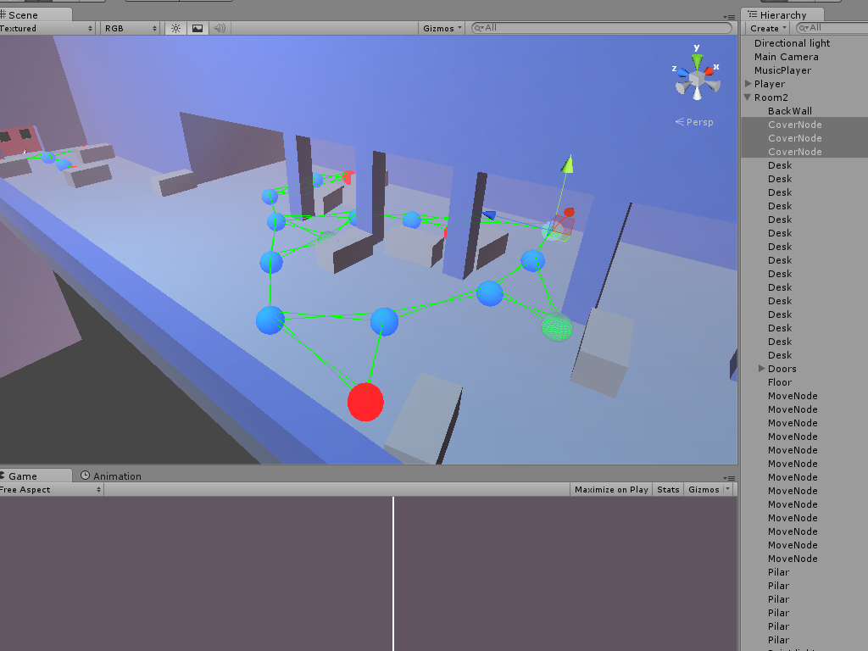Screen dimensions: 868x651
Task: Click the blue Z axis cone on the orientation gizmo
Action: (x=684, y=72)
